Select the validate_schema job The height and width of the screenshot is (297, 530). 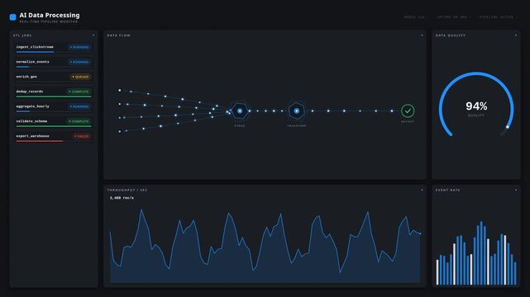[x=54, y=122]
